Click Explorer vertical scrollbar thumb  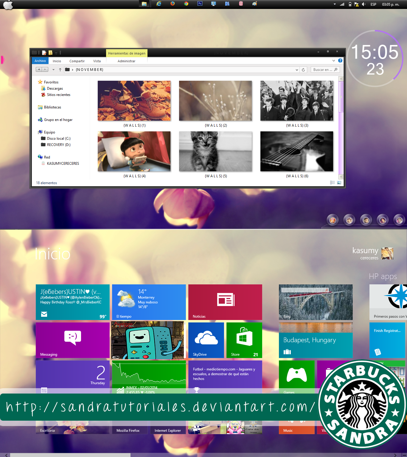341,97
